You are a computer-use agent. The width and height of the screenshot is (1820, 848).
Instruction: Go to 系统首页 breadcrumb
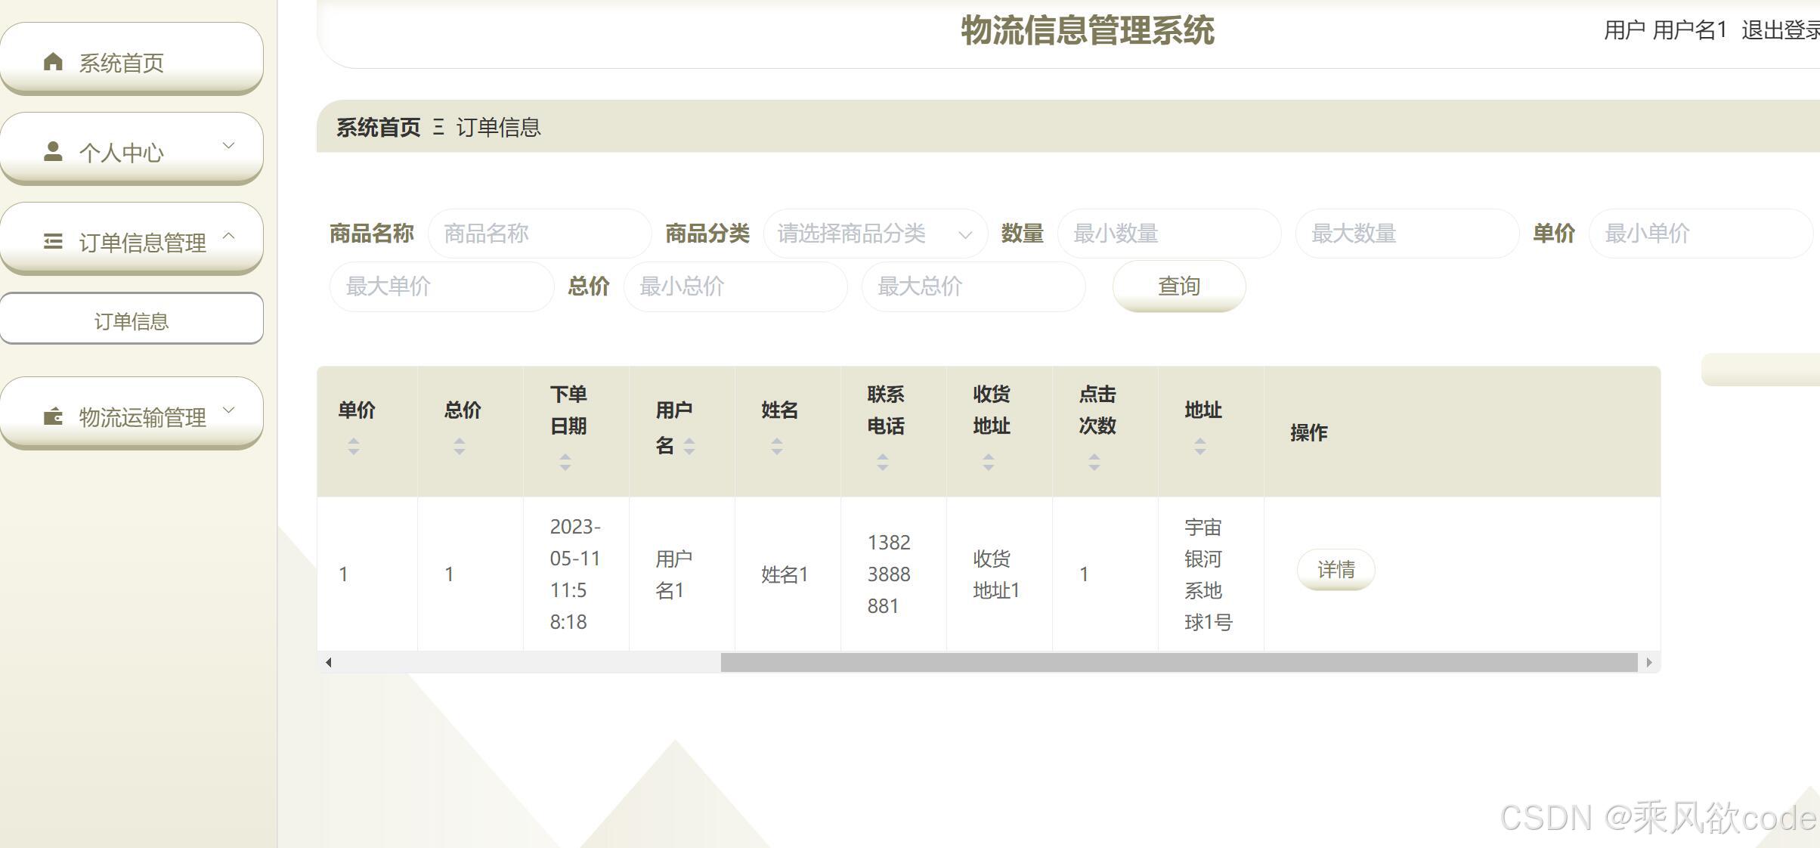(378, 127)
